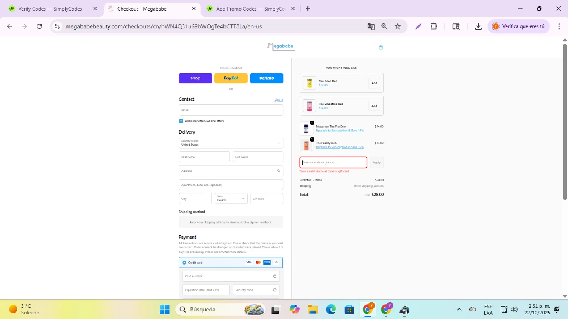568x319 pixels.
Task: Open the tab search side panel icon
Action: [456, 26]
